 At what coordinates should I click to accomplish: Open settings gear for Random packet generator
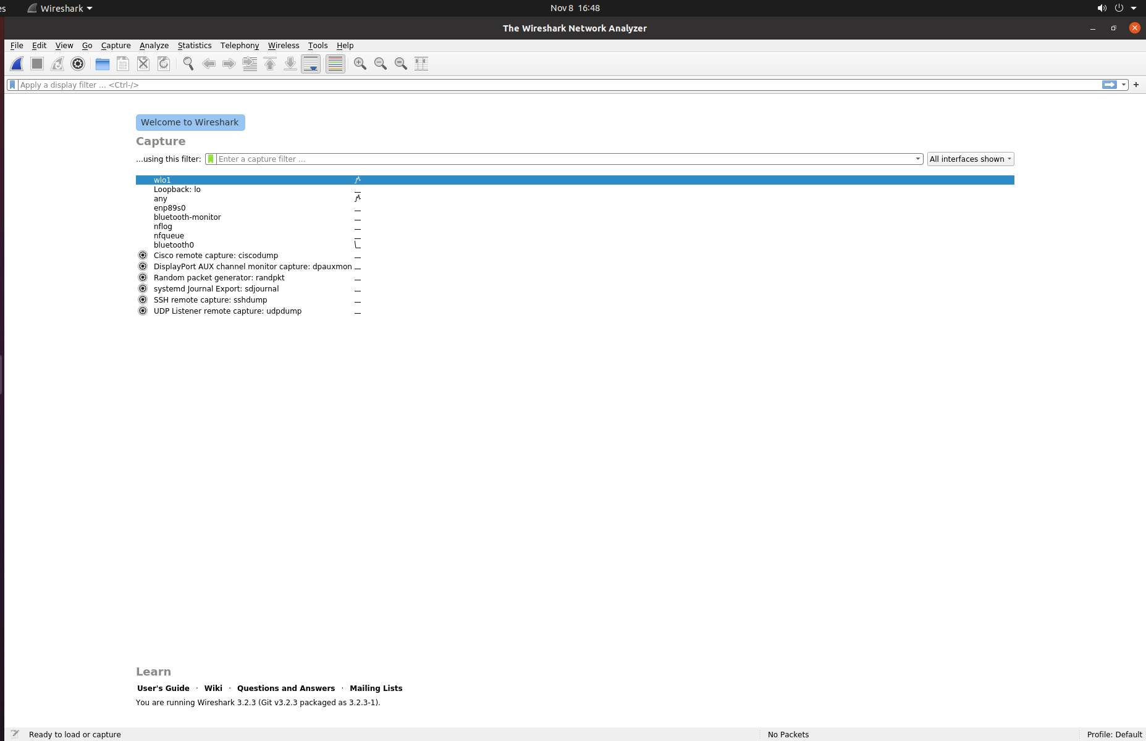click(143, 277)
